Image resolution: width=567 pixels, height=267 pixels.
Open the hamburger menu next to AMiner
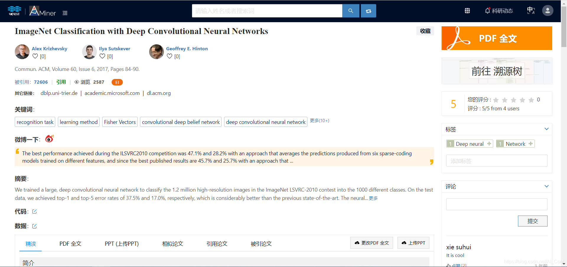[65, 13]
